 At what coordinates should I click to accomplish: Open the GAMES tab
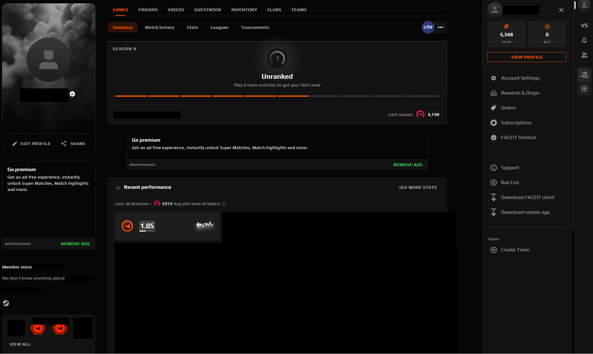pos(120,10)
